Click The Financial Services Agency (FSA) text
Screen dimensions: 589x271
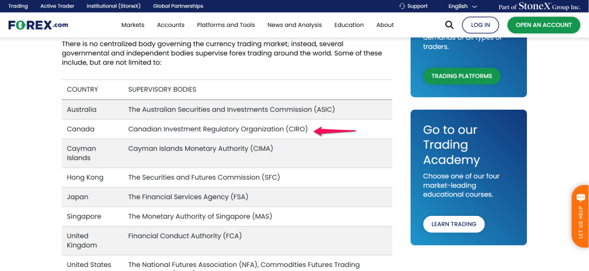[188, 197]
